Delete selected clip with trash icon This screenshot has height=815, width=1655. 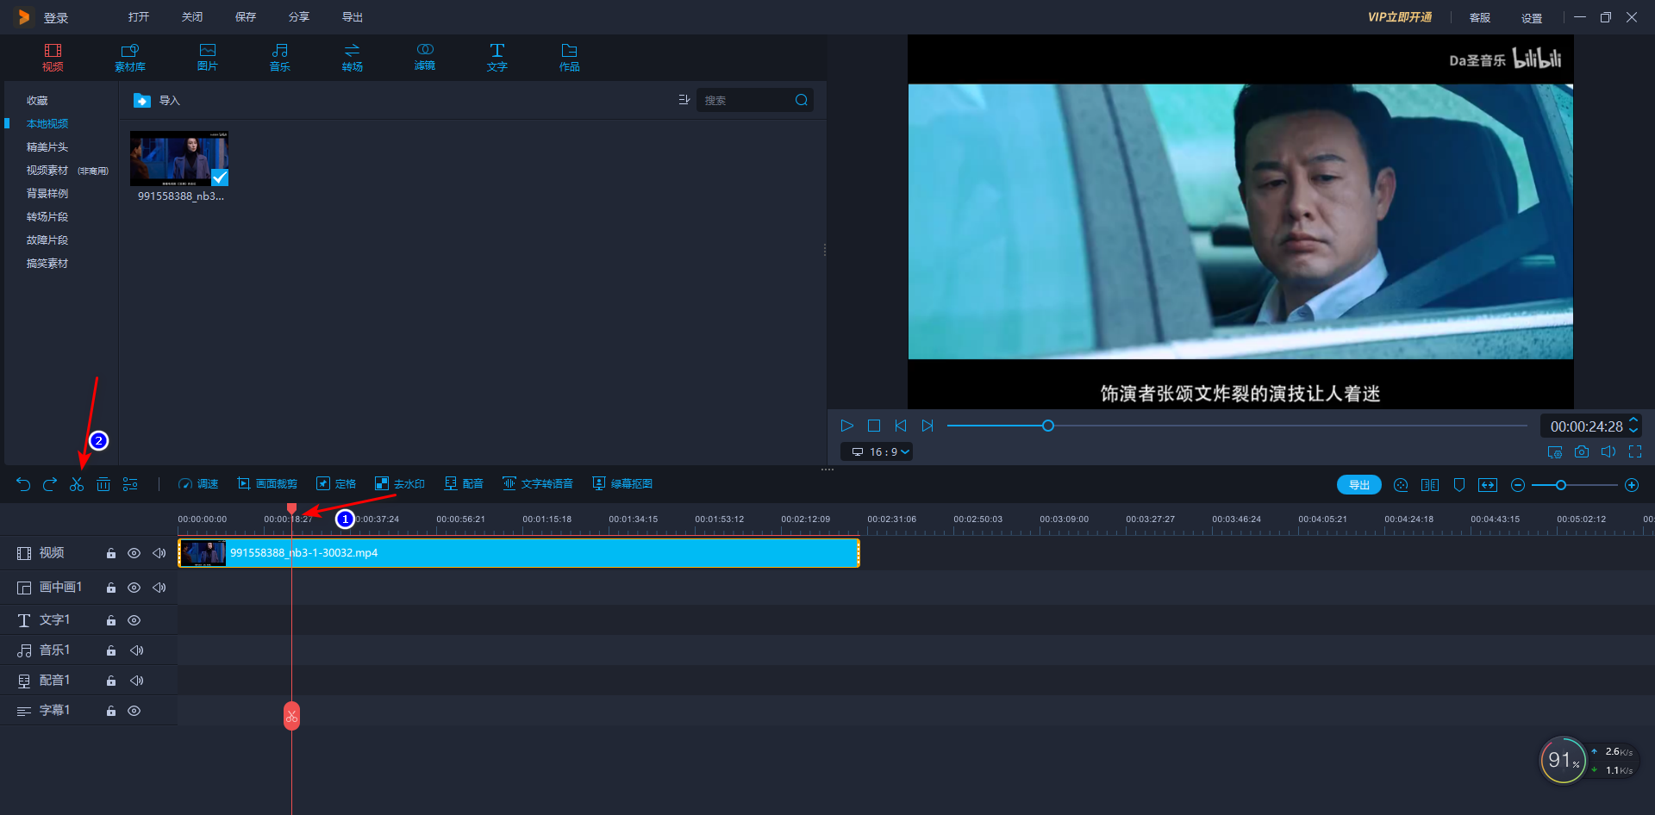(103, 484)
